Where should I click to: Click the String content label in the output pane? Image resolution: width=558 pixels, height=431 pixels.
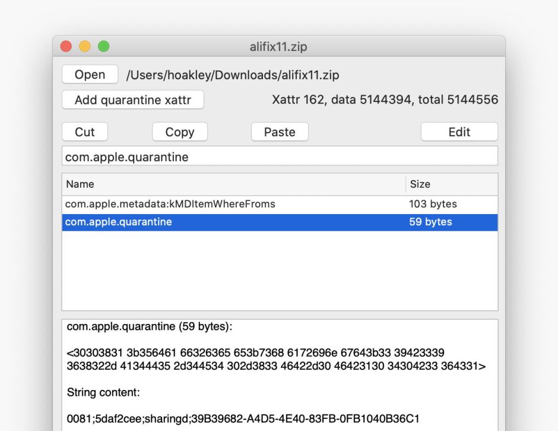coord(103,393)
